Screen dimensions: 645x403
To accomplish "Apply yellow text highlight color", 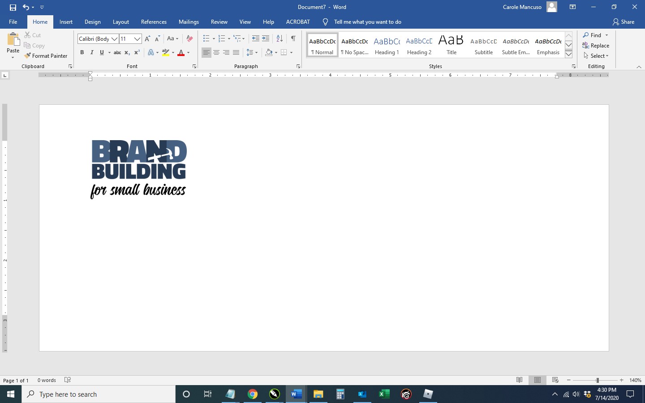I will 165,52.
